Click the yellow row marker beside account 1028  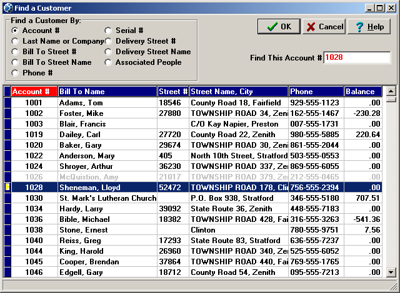coord(7,187)
